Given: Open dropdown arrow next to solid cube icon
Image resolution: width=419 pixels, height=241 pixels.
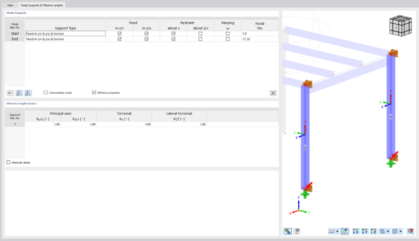Looking at the screenshot, I should tap(401, 231).
